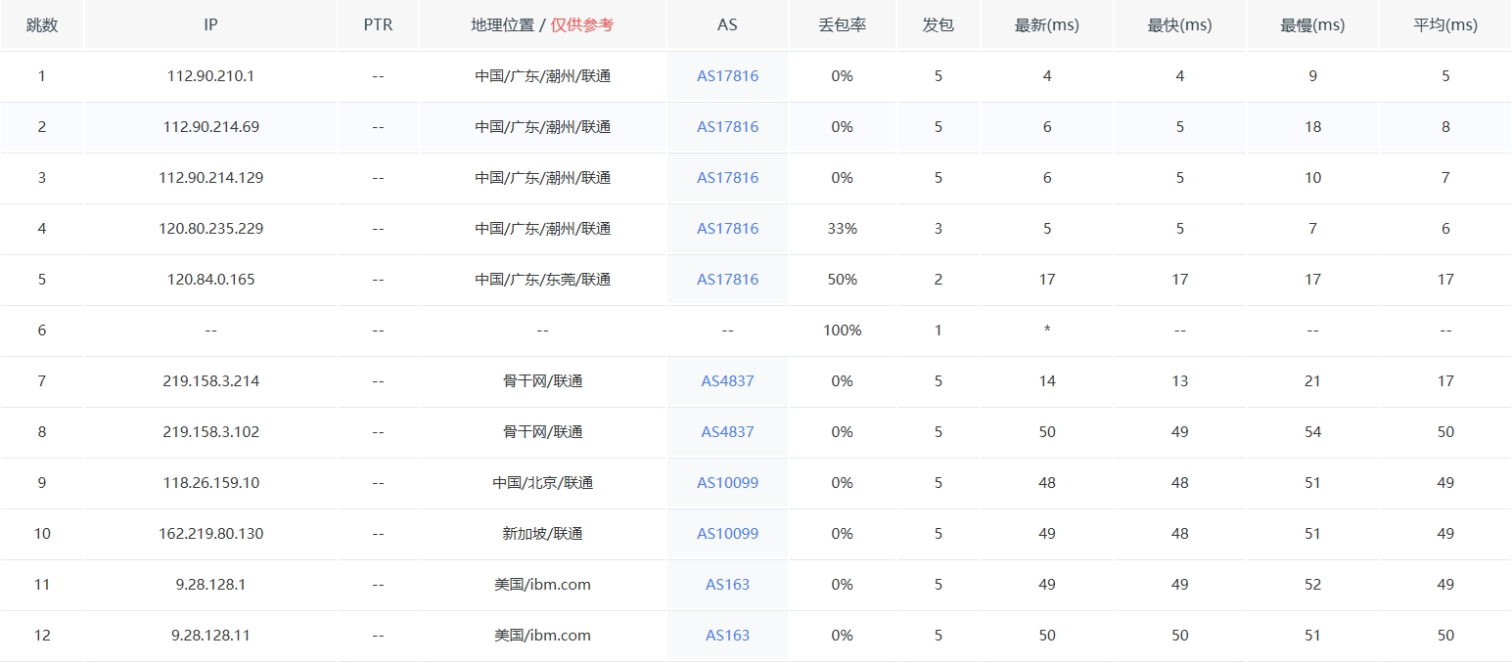1512x662 pixels.
Task: Click location 中国/广东/东莞/联通
Action: [x=542, y=279]
